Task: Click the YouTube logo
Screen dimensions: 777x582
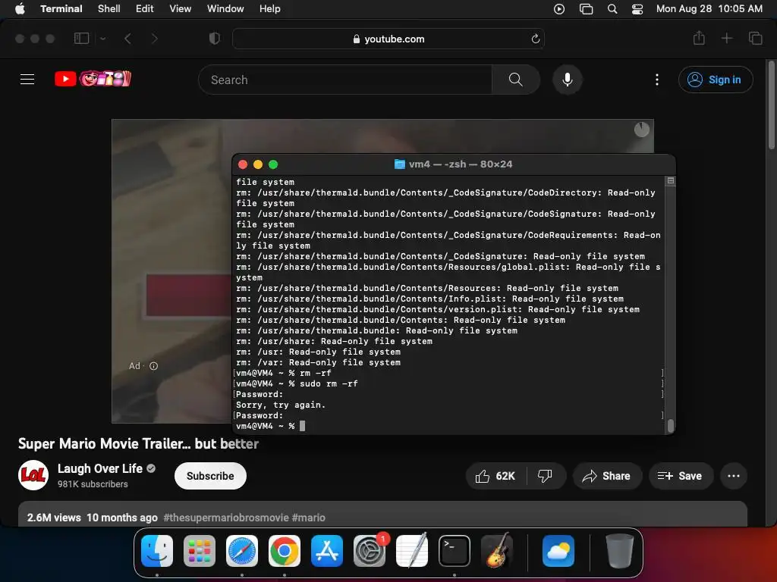Action: (x=93, y=79)
